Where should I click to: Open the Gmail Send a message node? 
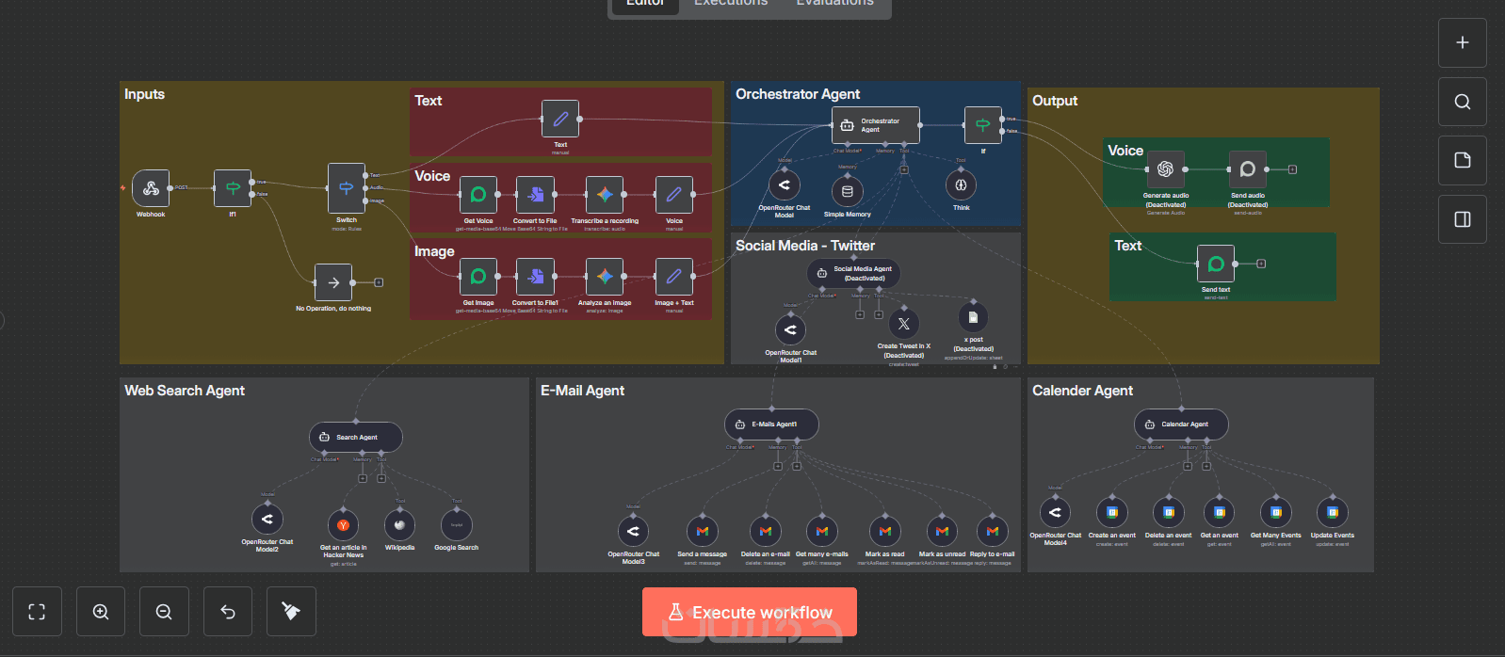coord(703,532)
